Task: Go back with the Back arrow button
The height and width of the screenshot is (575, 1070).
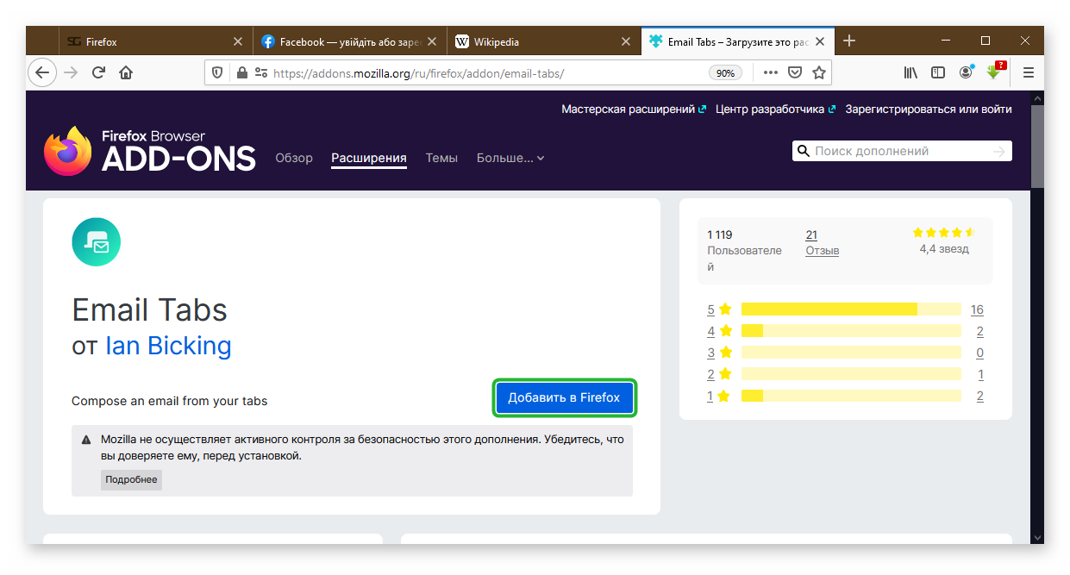Action: click(x=42, y=72)
